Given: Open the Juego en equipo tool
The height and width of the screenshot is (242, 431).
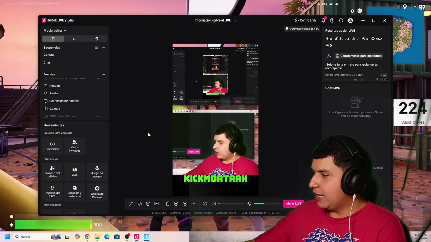Looking at the screenshot, I should tap(97, 172).
